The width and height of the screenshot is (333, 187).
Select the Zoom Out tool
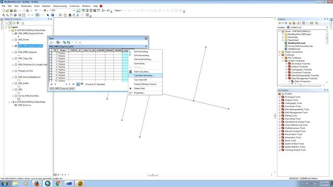point(7,15)
